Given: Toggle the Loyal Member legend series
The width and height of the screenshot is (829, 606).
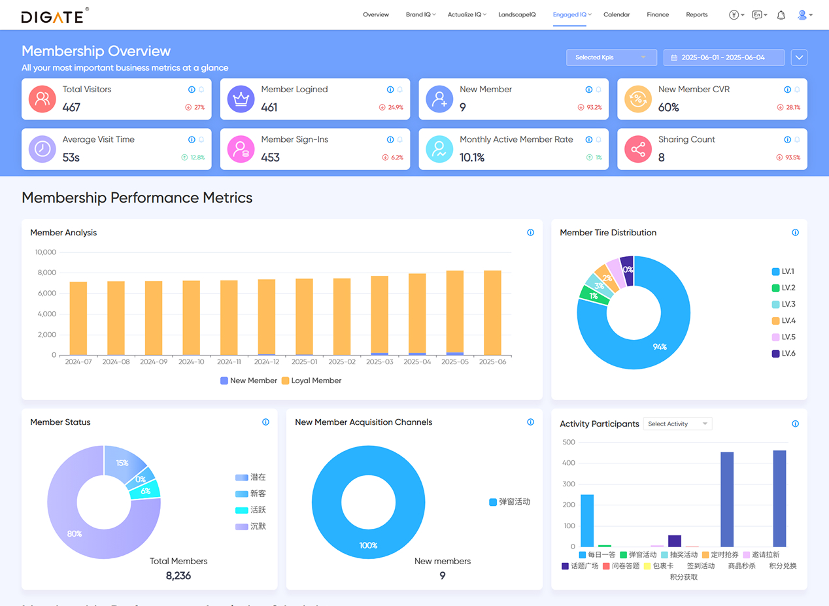Looking at the screenshot, I should 311,380.
